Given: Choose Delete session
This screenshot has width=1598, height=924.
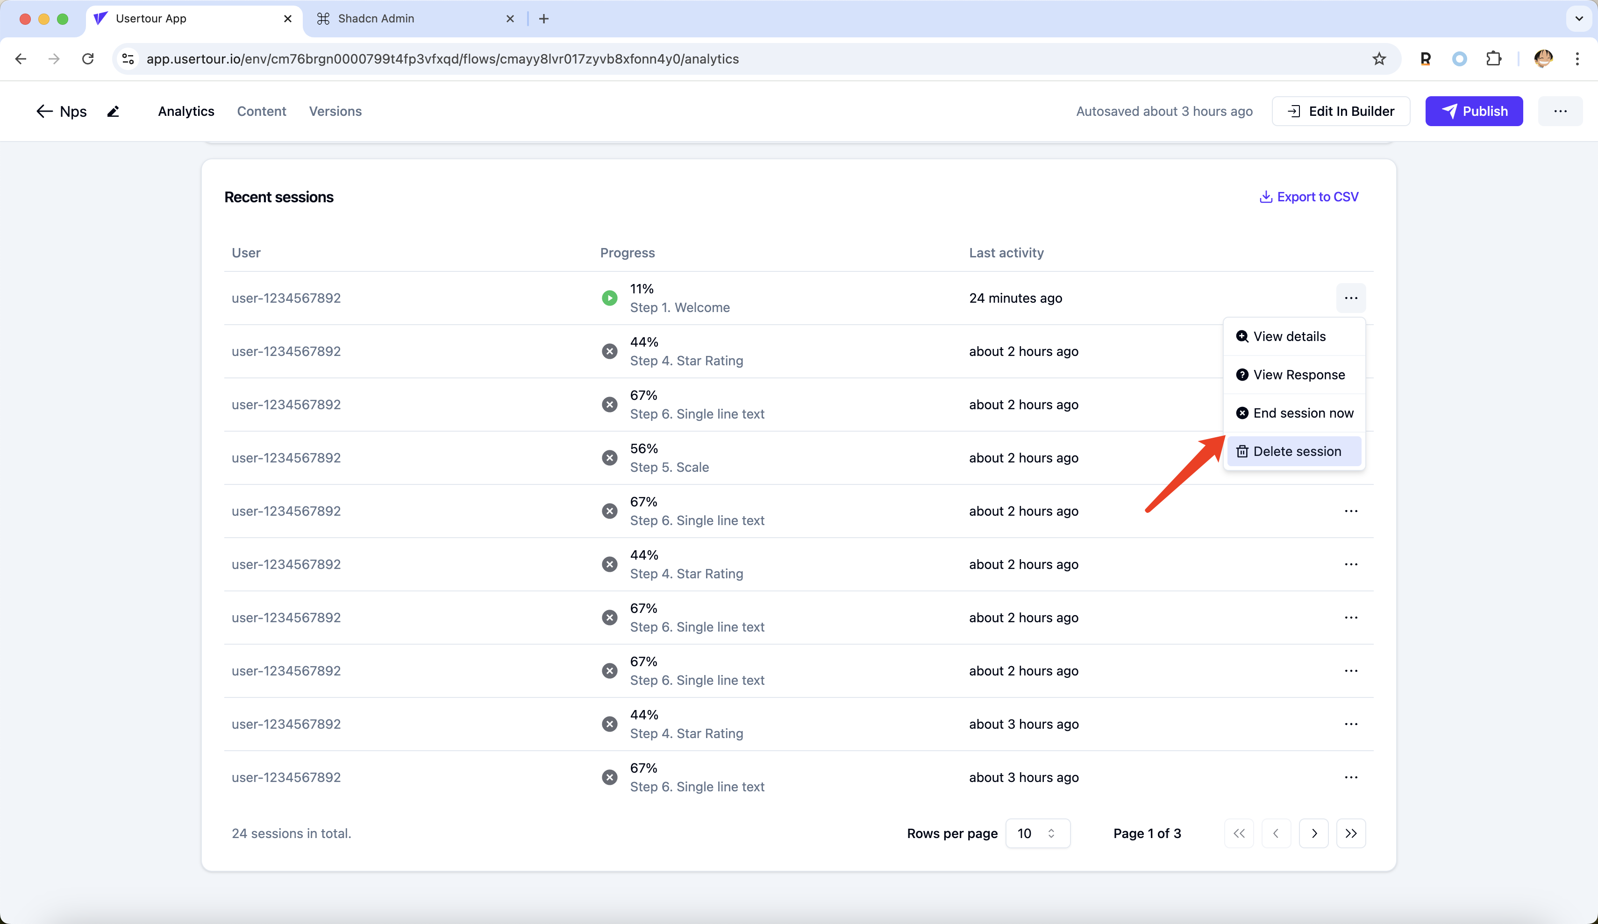Looking at the screenshot, I should click(1294, 452).
